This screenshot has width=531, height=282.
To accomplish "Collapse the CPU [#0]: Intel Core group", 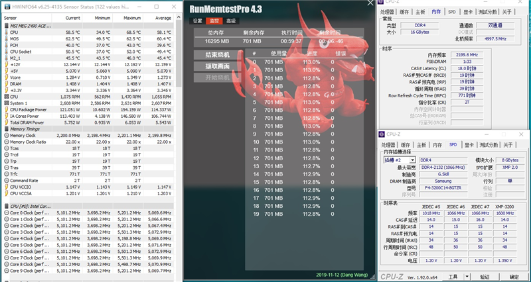I will pos(7,206).
